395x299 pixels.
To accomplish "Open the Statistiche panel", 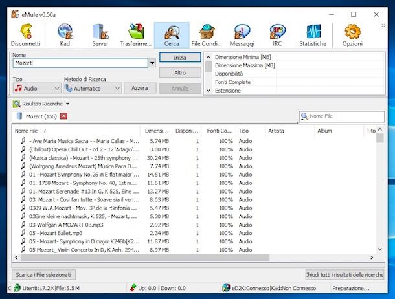I will pyautogui.click(x=313, y=35).
